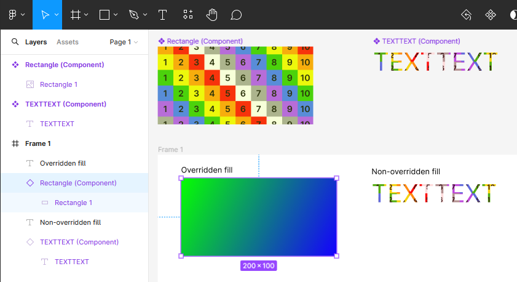Open the Resources components tool
Viewport: 517px width, 282px height.
tap(188, 15)
